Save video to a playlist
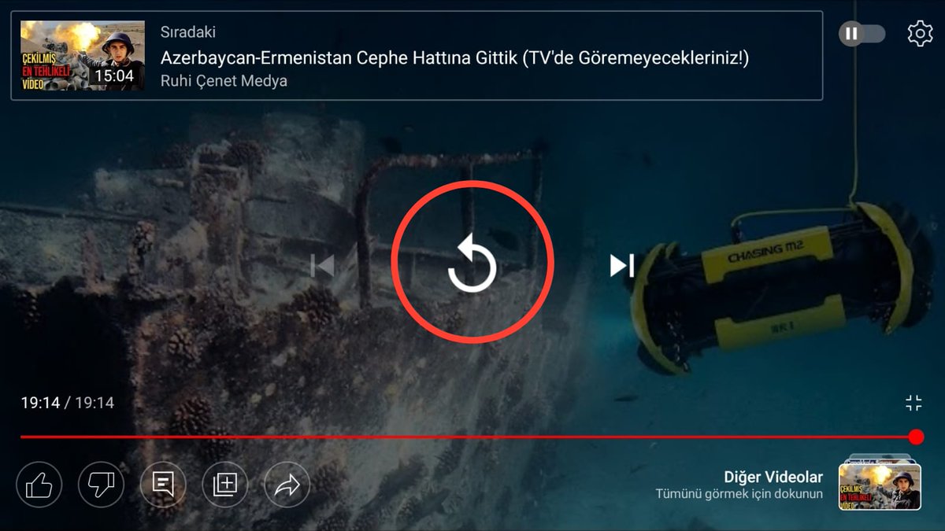Viewport: 945px width, 531px height. (225, 484)
